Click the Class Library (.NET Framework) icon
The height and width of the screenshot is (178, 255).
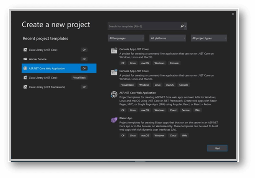click(x=25, y=87)
